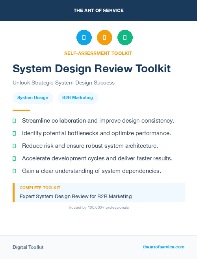197x259 pixels.
Task: Click the Unlock Strategic System Design Success subtitle
Action: pos(63,83)
